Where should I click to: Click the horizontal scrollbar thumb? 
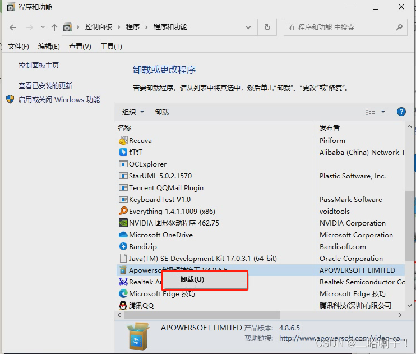coord(202,315)
